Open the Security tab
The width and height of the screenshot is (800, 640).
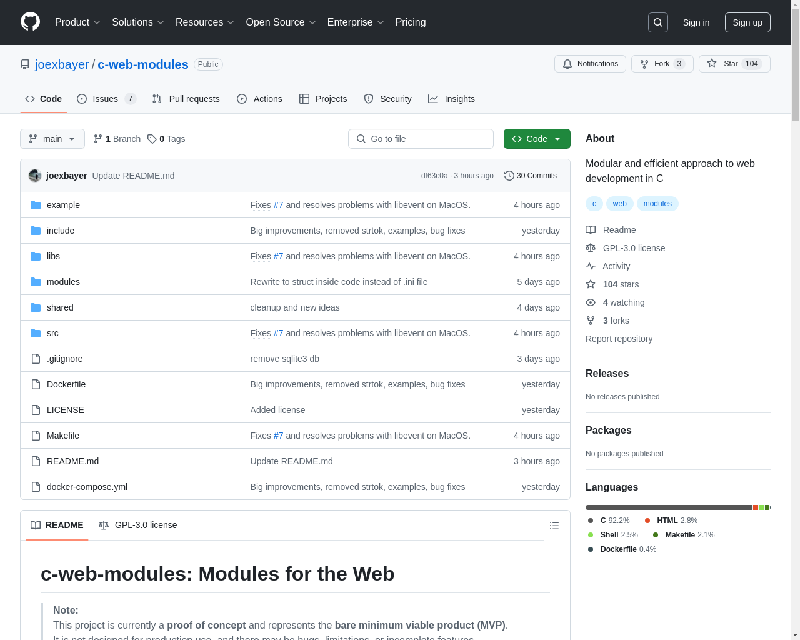[387, 99]
